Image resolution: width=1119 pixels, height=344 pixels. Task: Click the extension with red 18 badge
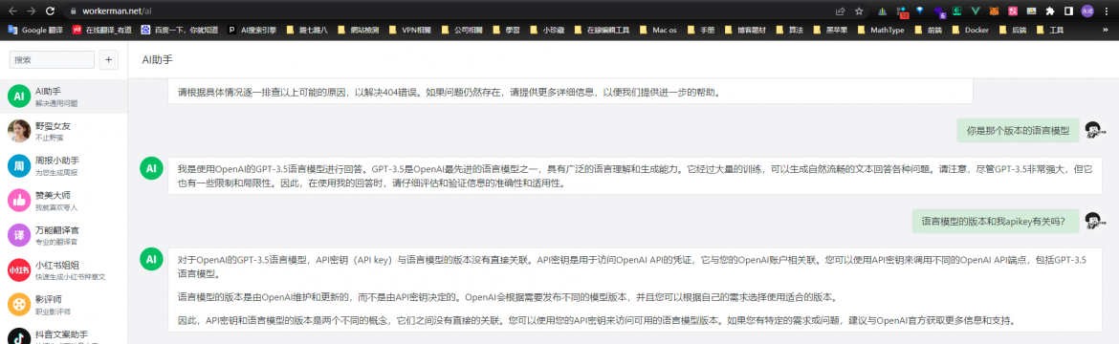[902, 11]
